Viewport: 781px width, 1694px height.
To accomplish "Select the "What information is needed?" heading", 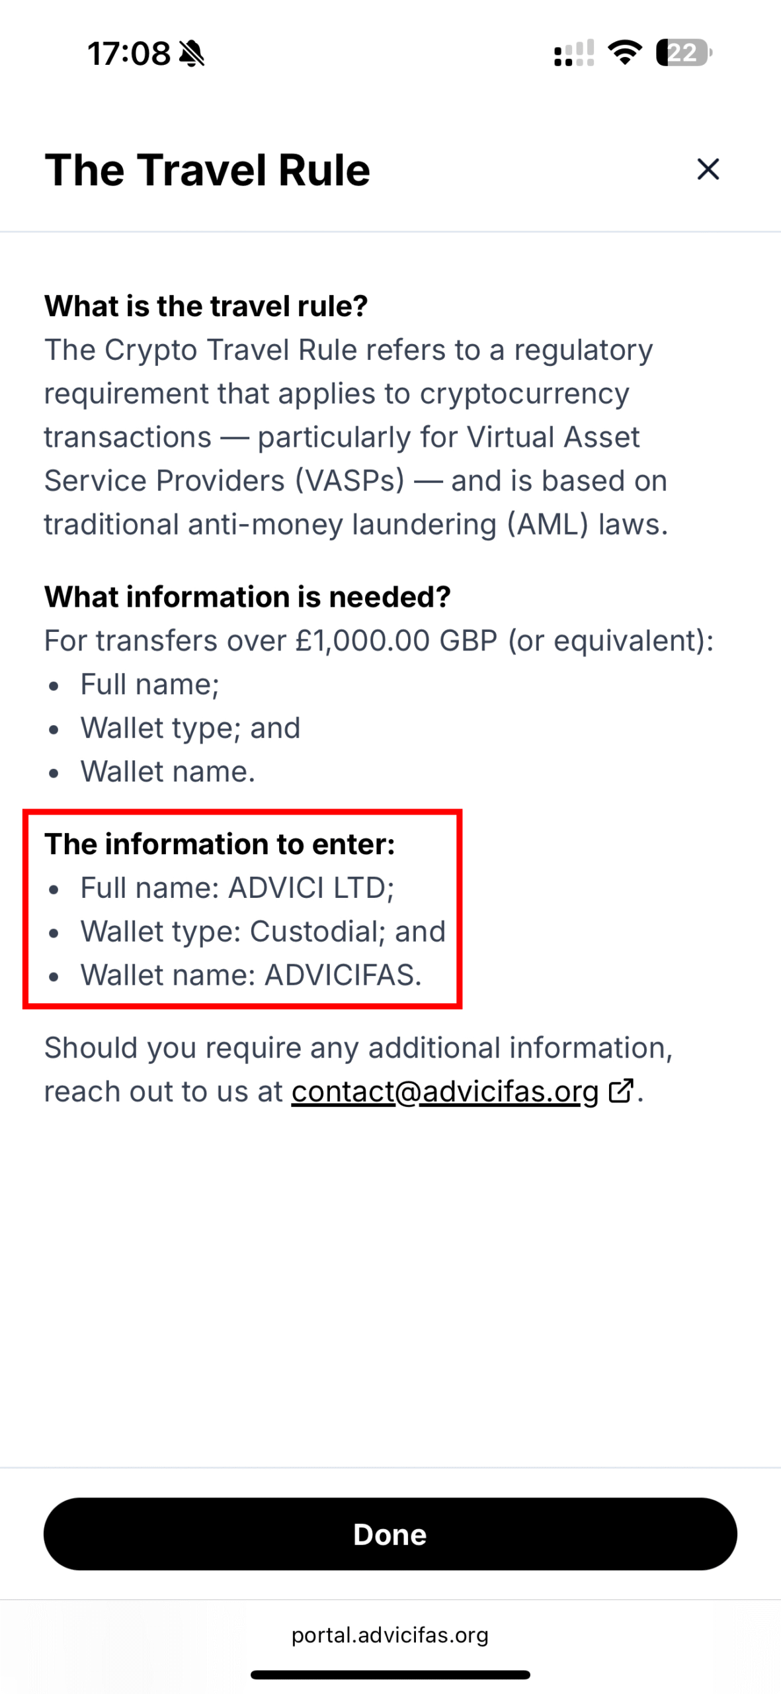I will tap(247, 597).
